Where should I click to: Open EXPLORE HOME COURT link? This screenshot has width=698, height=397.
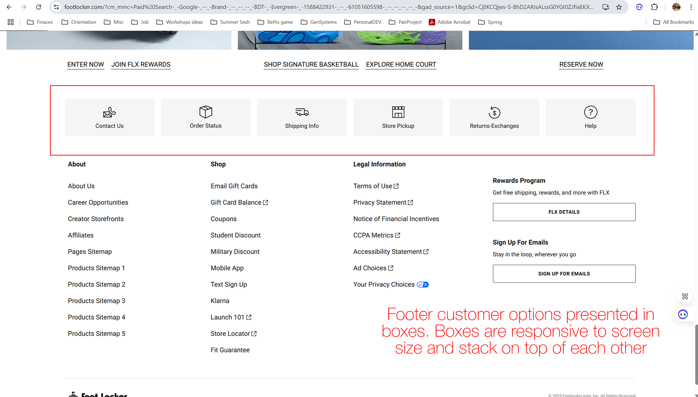coord(401,65)
